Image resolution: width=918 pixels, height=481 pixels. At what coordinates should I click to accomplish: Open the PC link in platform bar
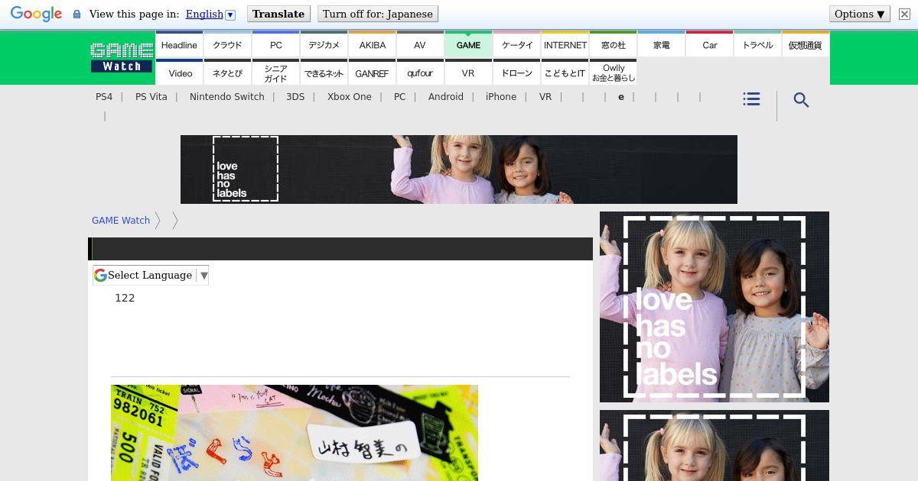(x=399, y=97)
